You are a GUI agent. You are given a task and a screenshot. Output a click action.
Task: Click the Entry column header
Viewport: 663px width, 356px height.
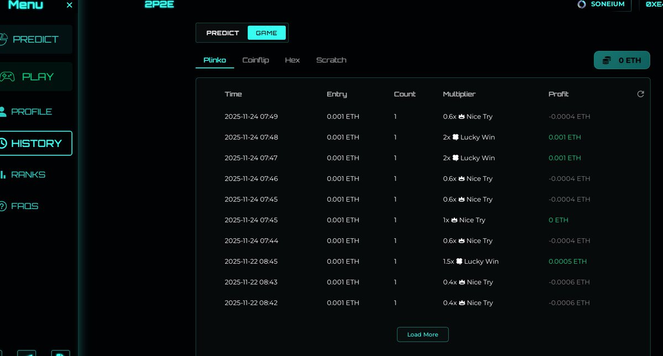point(337,94)
